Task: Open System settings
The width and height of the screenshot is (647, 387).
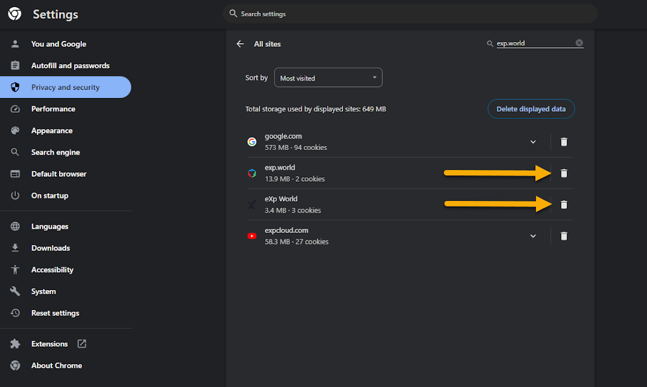Action: [x=44, y=291]
